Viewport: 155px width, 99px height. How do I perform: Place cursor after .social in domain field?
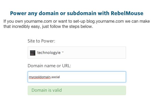coord(60,77)
